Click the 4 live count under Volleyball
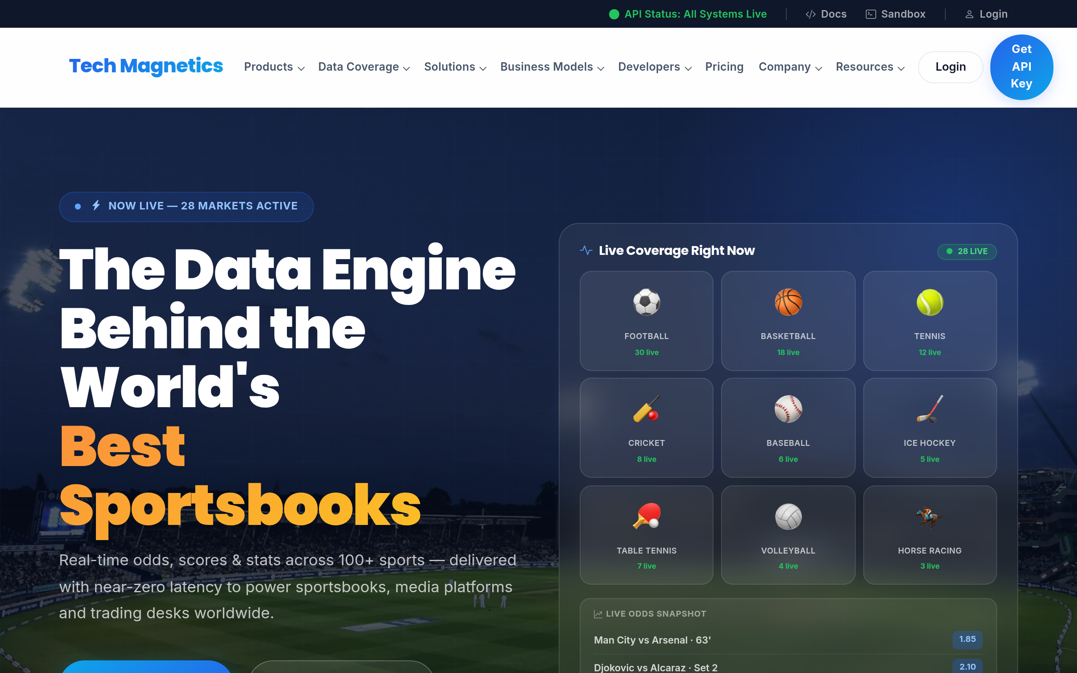1077x673 pixels. pos(788,566)
